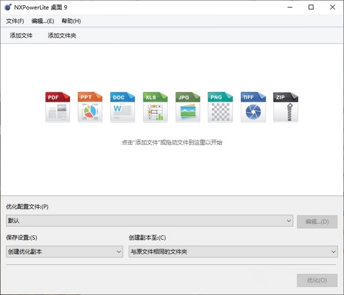
Task: Click the 编辑...(D) profile button
Action: 317,222
